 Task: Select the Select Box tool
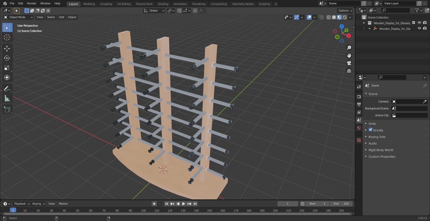(7, 28)
